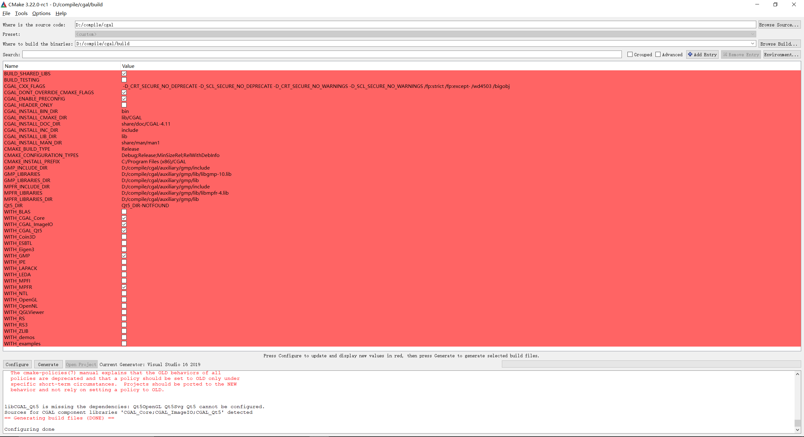The height and width of the screenshot is (437, 804).
Task: Enable the Grouped checkbox
Action: click(630, 54)
